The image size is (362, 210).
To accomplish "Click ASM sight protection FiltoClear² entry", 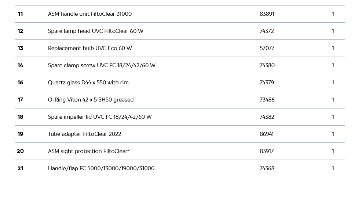I will tap(89, 151).
